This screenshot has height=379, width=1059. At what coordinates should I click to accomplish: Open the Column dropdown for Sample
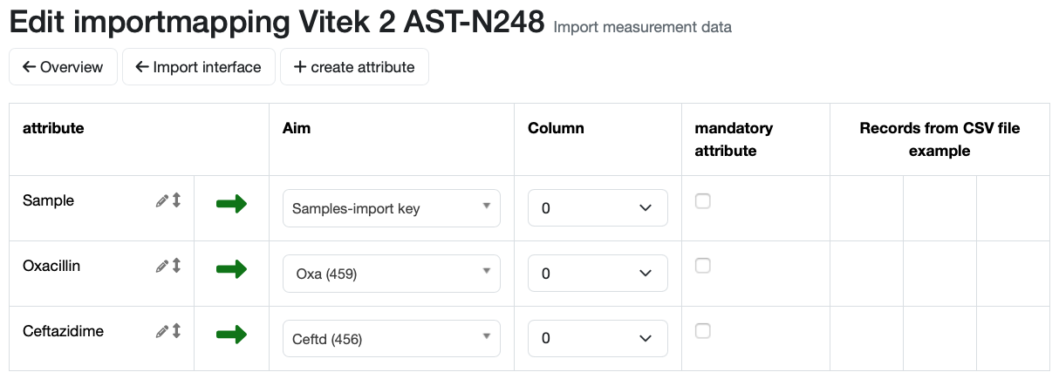pyautogui.click(x=598, y=208)
